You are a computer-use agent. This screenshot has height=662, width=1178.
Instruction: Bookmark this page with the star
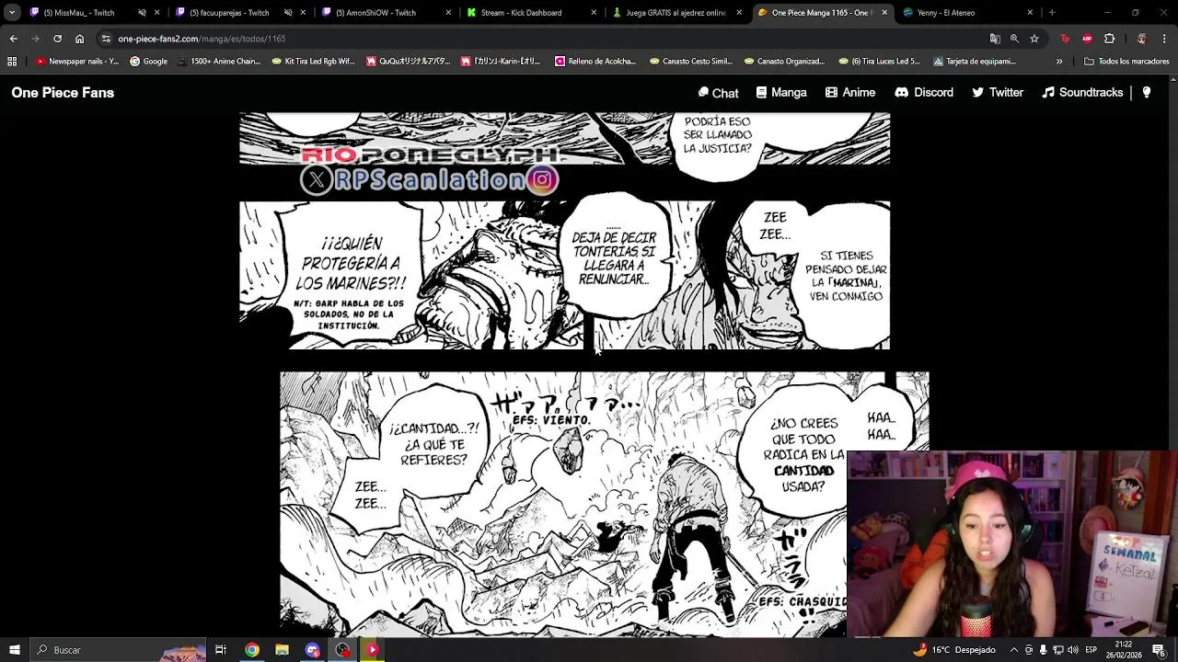(x=1034, y=39)
